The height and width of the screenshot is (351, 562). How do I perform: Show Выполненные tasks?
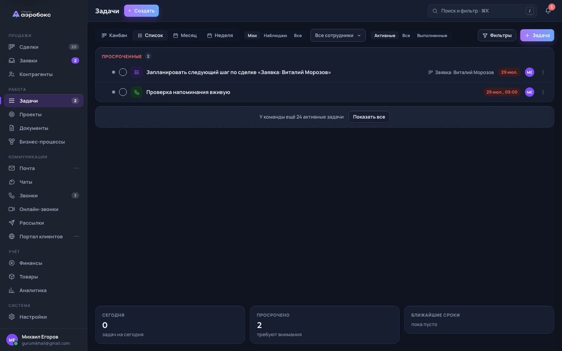[432, 35]
